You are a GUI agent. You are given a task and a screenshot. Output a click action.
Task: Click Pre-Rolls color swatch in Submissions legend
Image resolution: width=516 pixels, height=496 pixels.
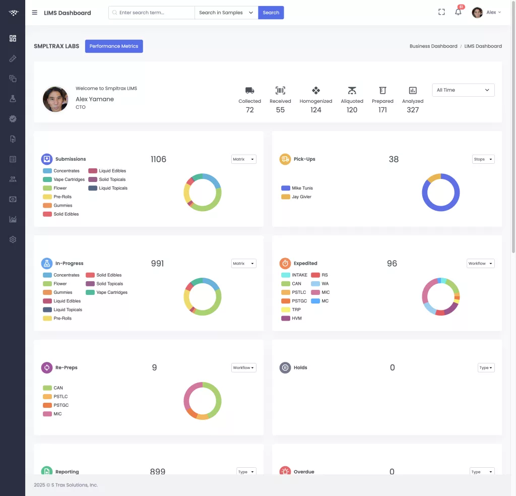coord(47,197)
